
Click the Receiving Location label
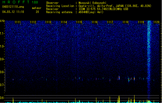click(60, 6)
